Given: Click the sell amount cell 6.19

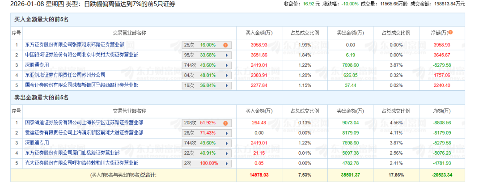Looking at the screenshot, I should pyautogui.click(x=350, y=55).
